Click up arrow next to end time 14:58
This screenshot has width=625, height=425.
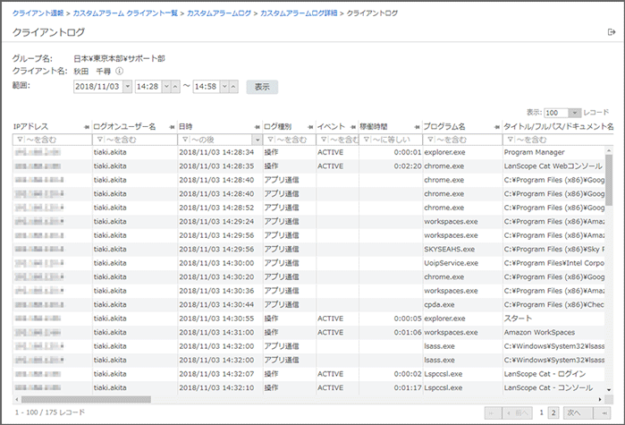(x=234, y=87)
